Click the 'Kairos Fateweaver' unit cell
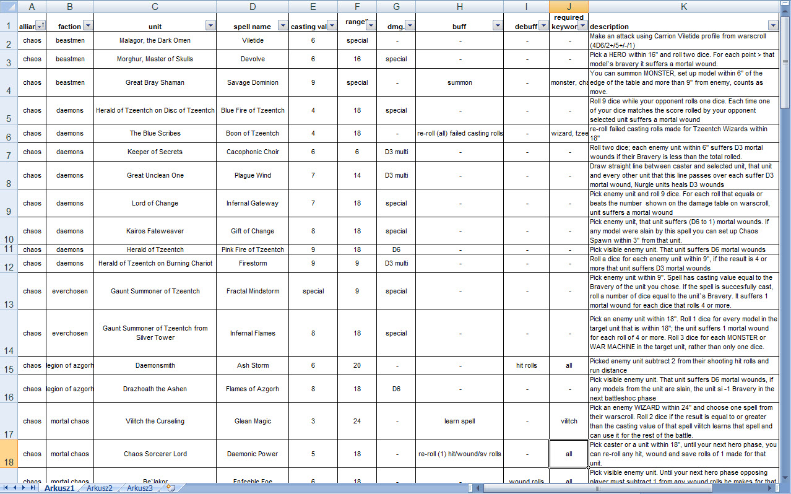This screenshot has width=791, height=494. (155, 231)
